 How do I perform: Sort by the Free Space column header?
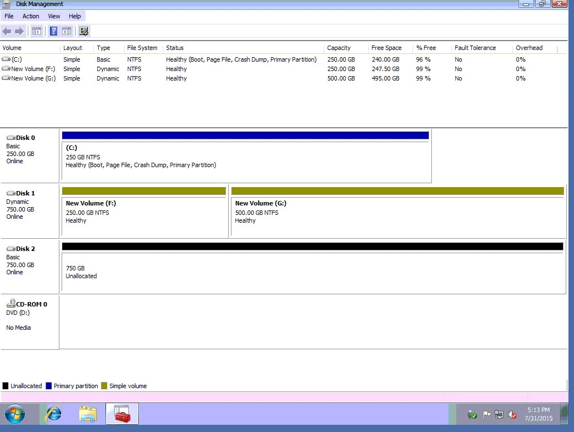[x=386, y=48]
